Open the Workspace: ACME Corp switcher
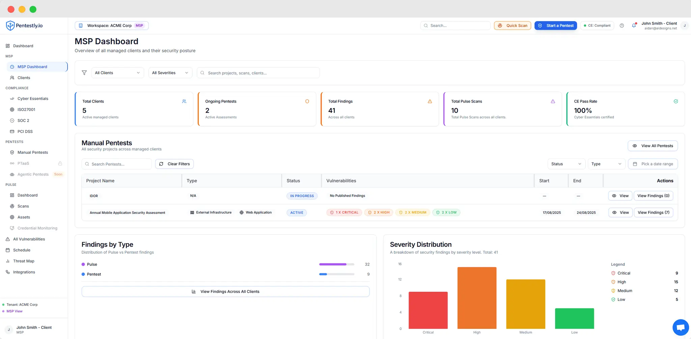The image size is (691, 339). 112,26
